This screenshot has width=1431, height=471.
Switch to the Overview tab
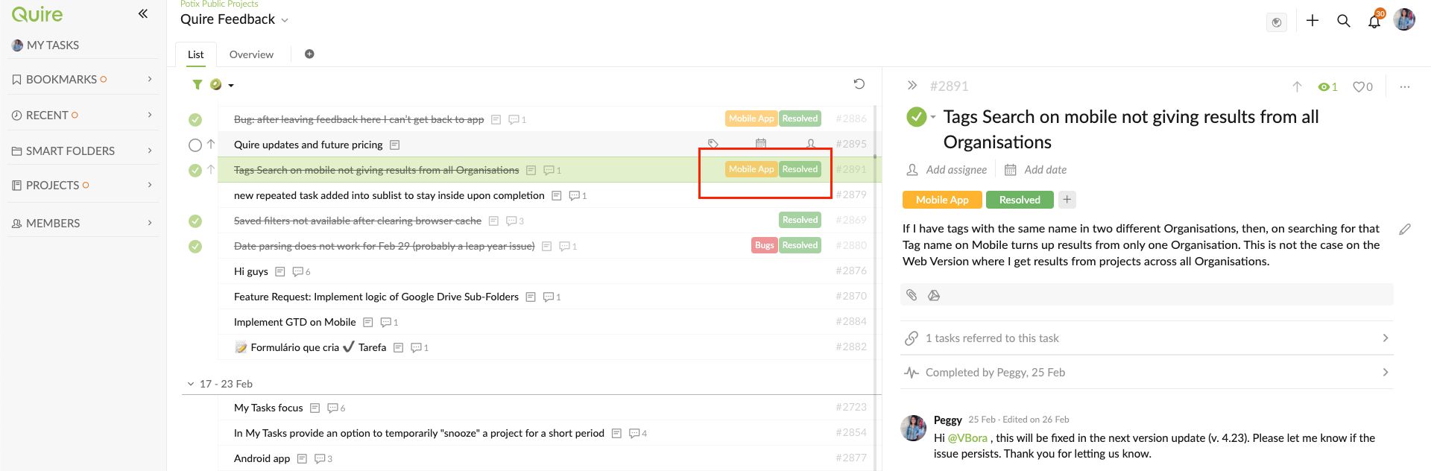tap(251, 54)
